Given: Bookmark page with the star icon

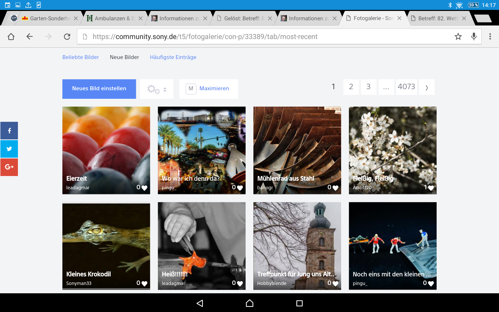Looking at the screenshot, I should click(458, 37).
